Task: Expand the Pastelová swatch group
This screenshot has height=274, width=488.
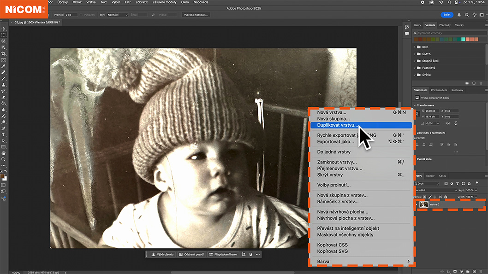Action: [414, 68]
